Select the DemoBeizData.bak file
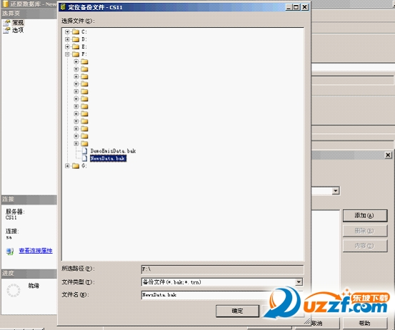This screenshot has height=330, width=395. (113, 151)
